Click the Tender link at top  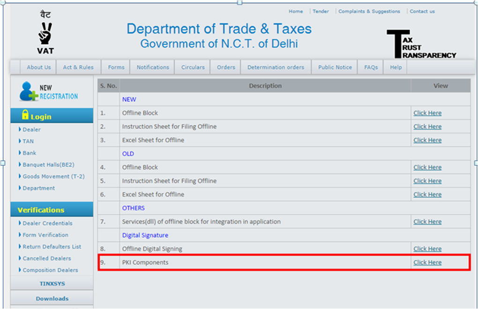321,11
